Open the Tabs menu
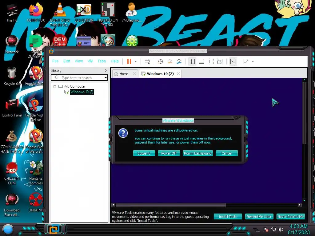This screenshot has width=315, height=236. 102,61
